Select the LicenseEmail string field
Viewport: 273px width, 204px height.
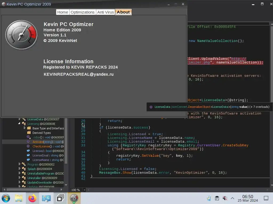tap(48, 155)
